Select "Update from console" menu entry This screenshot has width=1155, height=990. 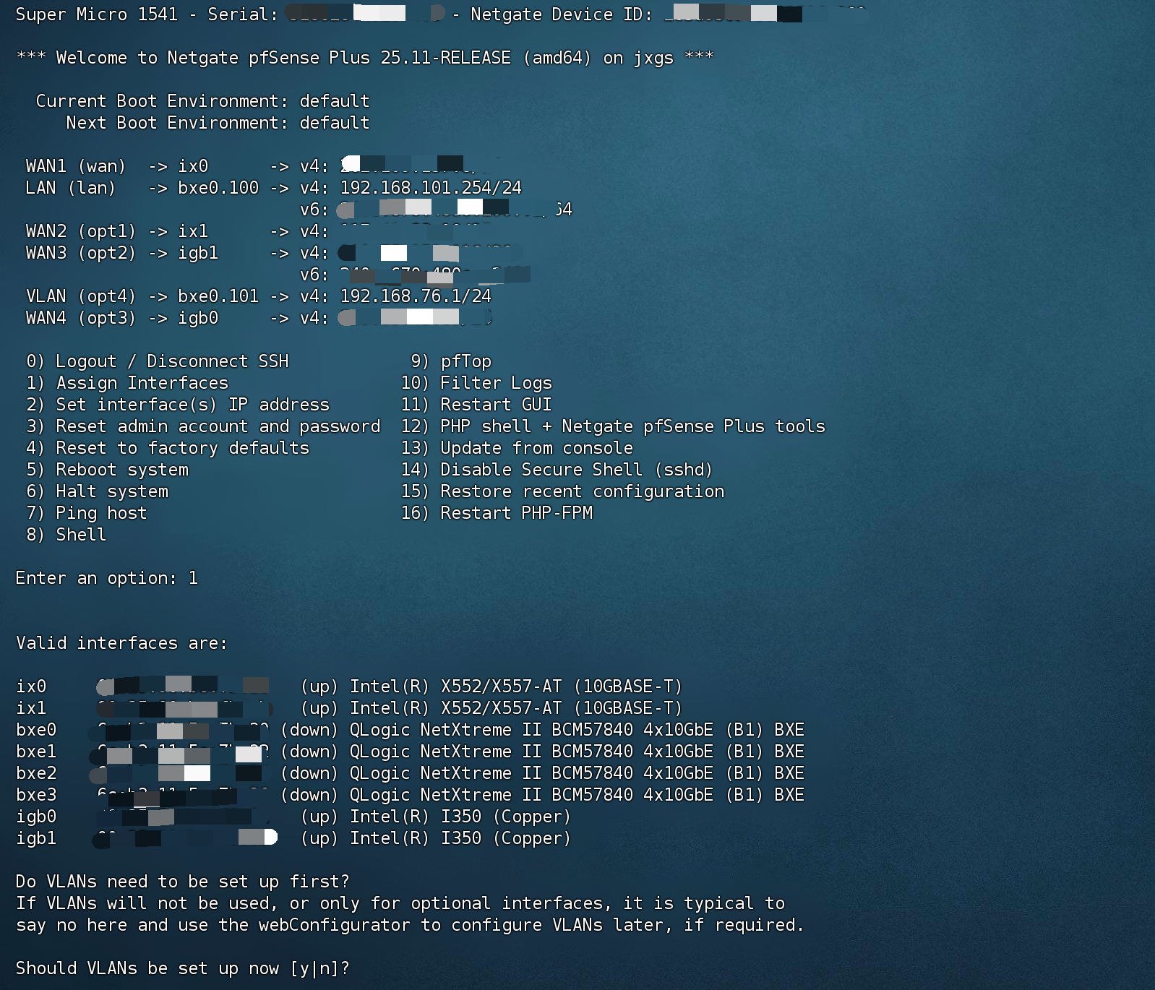536,448
